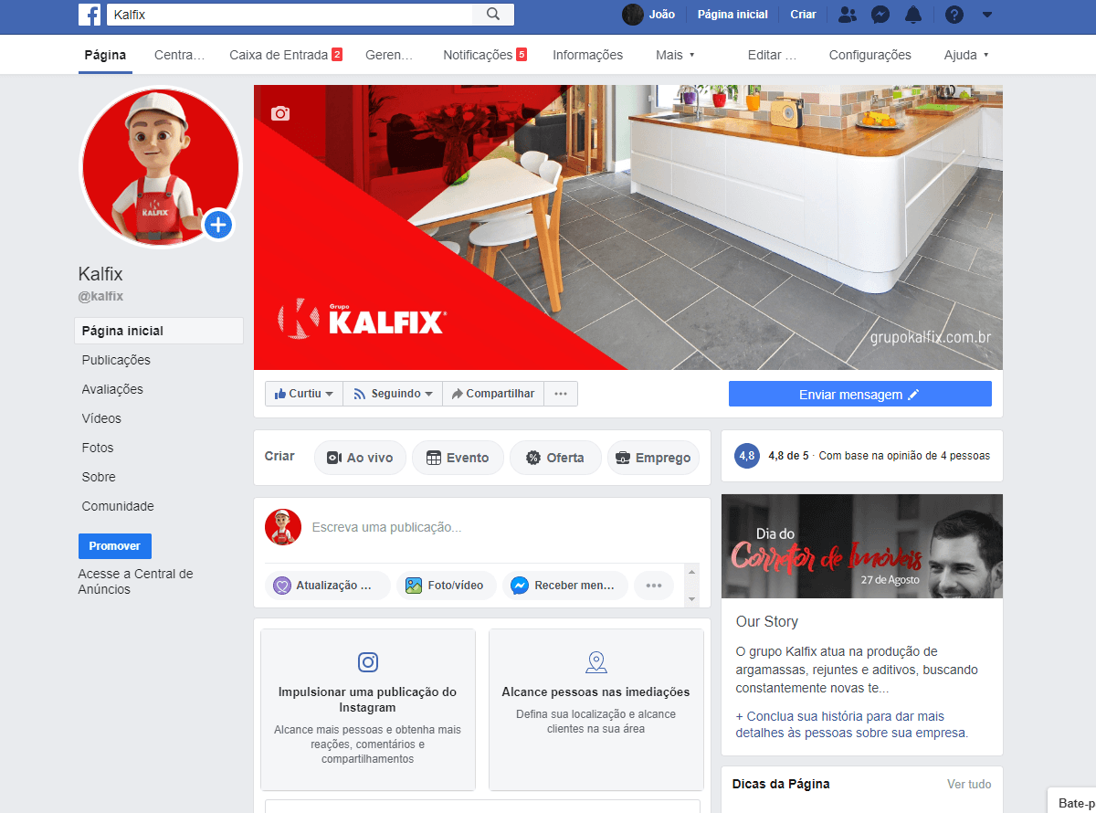Expand the Mais menu
This screenshot has height=813, width=1096.
675,55
